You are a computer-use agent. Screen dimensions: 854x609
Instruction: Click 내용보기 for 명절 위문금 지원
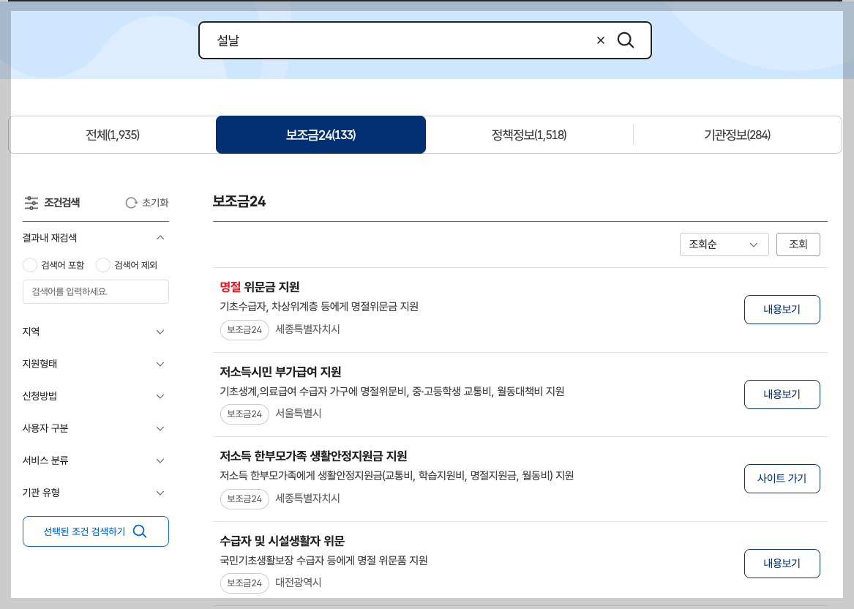pyautogui.click(x=782, y=310)
